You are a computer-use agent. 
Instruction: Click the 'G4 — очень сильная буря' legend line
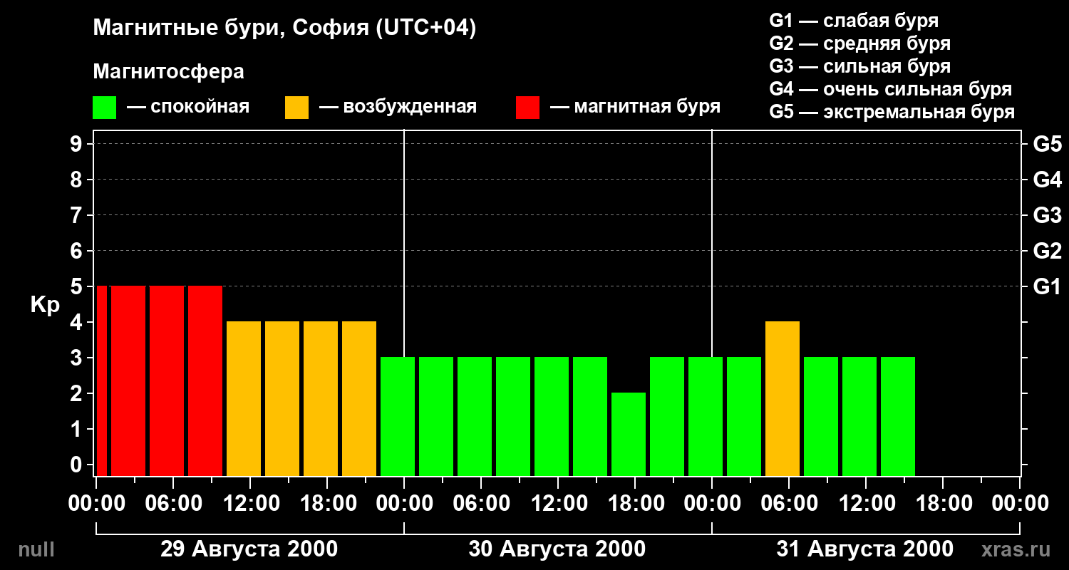(891, 89)
